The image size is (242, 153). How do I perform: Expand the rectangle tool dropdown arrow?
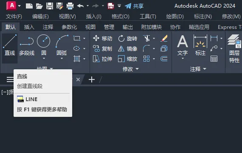[84, 38]
